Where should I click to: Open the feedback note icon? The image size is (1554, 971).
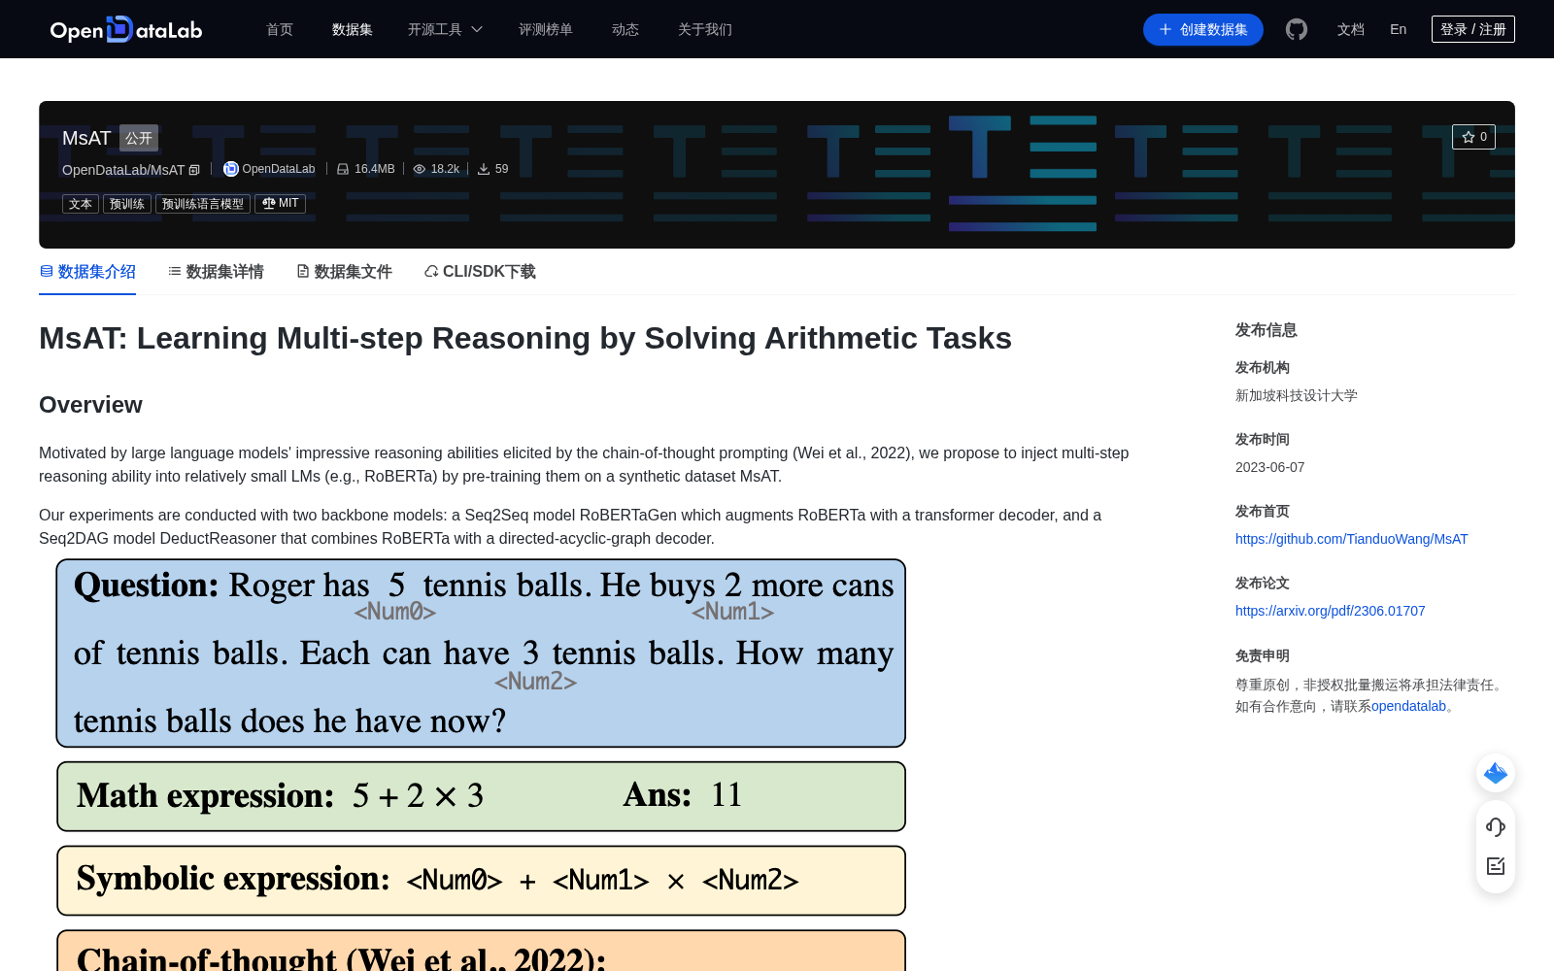pos(1496,866)
